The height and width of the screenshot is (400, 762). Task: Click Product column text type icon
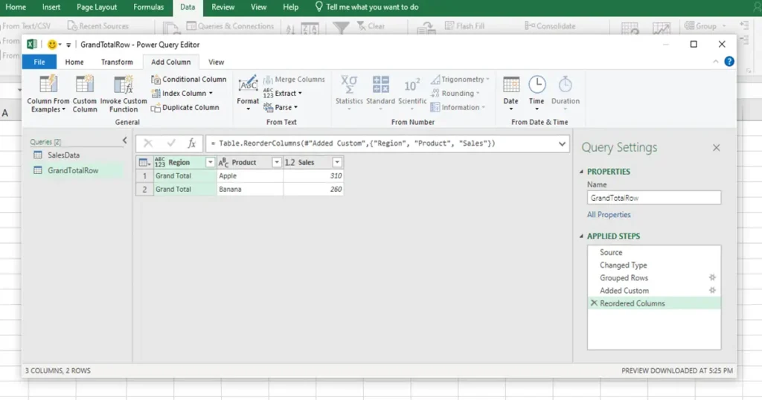pos(223,162)
